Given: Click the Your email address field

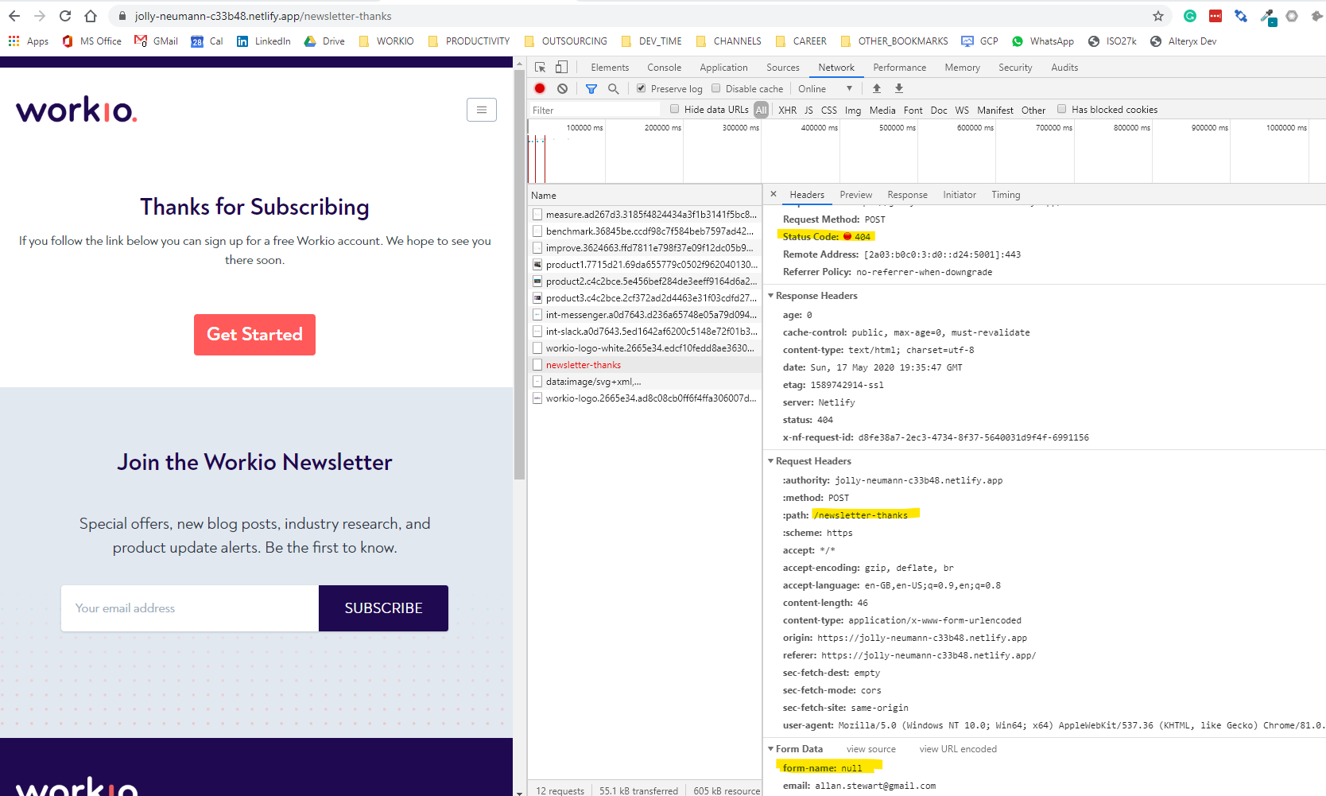Looking at the screenshot, I should pyautogui.click(x=190, y=608).
